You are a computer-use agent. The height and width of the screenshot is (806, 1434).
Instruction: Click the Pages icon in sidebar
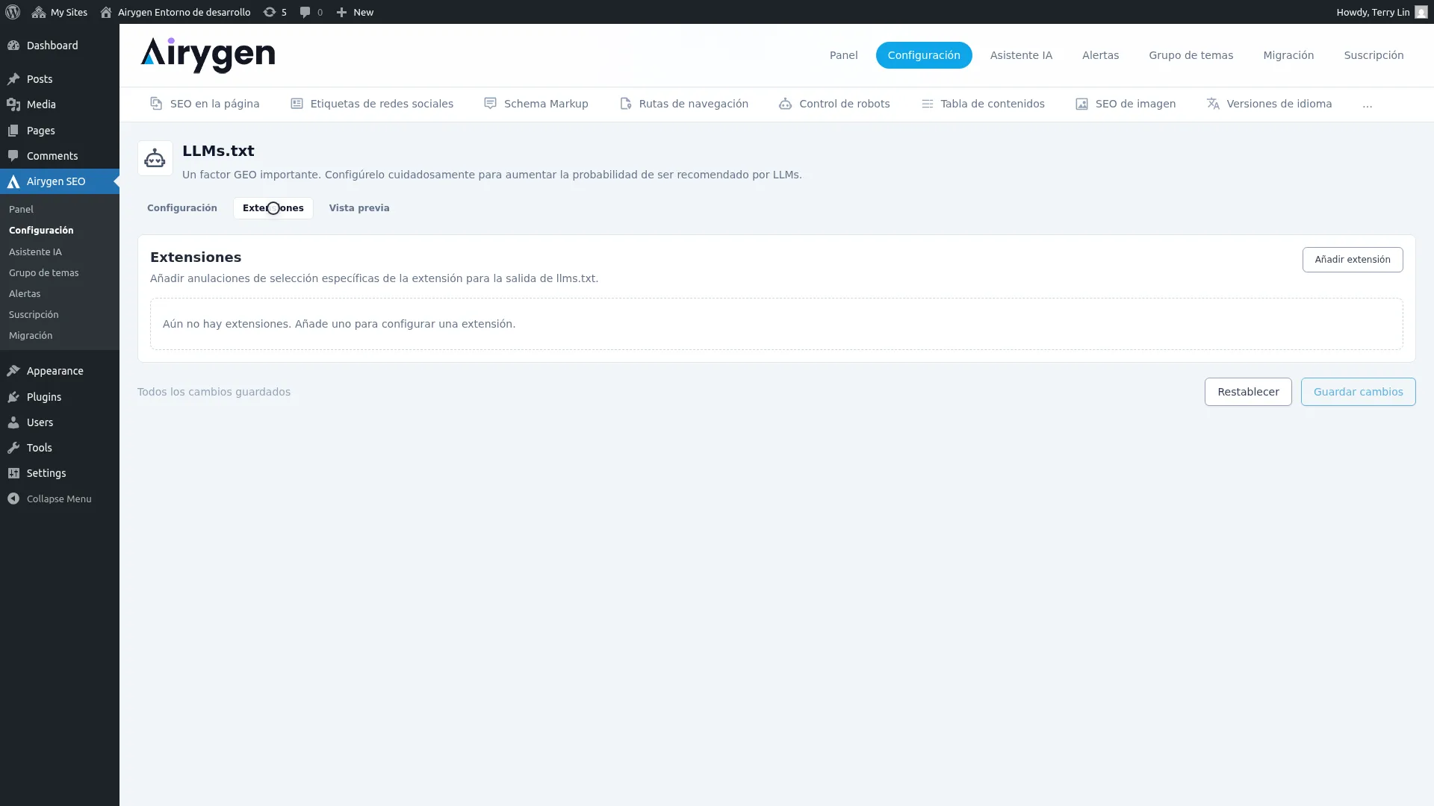tap(13, 131)
